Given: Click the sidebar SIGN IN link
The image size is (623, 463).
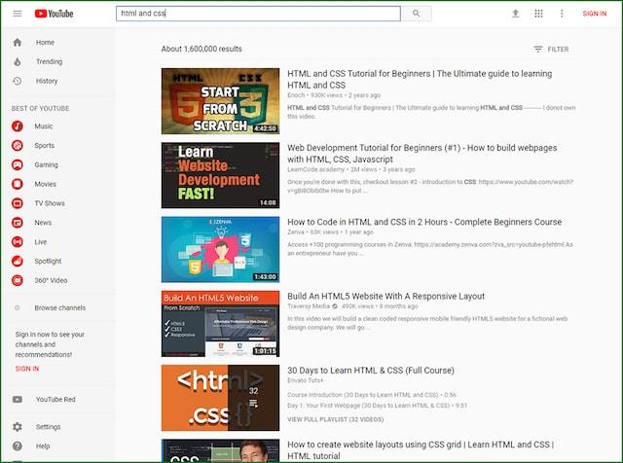Looking at the screenshot, I should [x=27, y=369].
